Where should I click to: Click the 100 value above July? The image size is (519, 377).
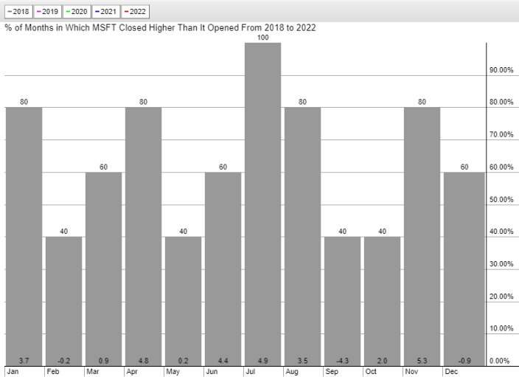coord(262,38)
